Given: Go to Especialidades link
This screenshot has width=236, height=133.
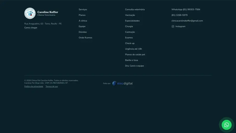Looking at the screenshot, I should pyautogui.click(x=132, y=21).
